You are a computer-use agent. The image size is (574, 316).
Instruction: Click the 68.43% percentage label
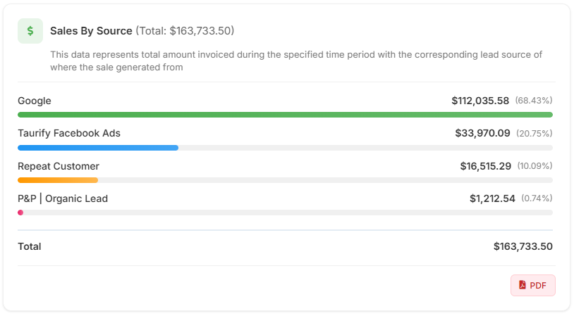point(534,101)
